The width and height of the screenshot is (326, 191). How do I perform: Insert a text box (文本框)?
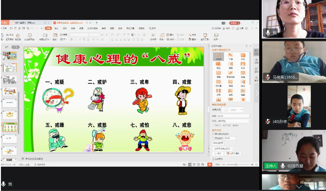tap(153, 36)
